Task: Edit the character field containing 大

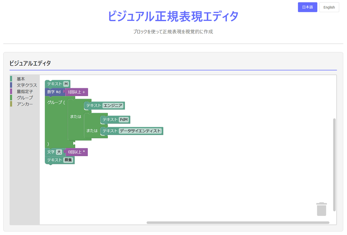Action: click(59, 152)
